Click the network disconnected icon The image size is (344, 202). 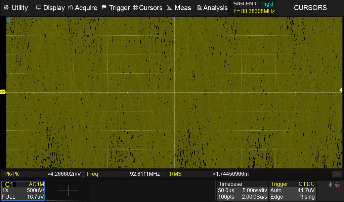pyautogui.click(x=337, y=184)
